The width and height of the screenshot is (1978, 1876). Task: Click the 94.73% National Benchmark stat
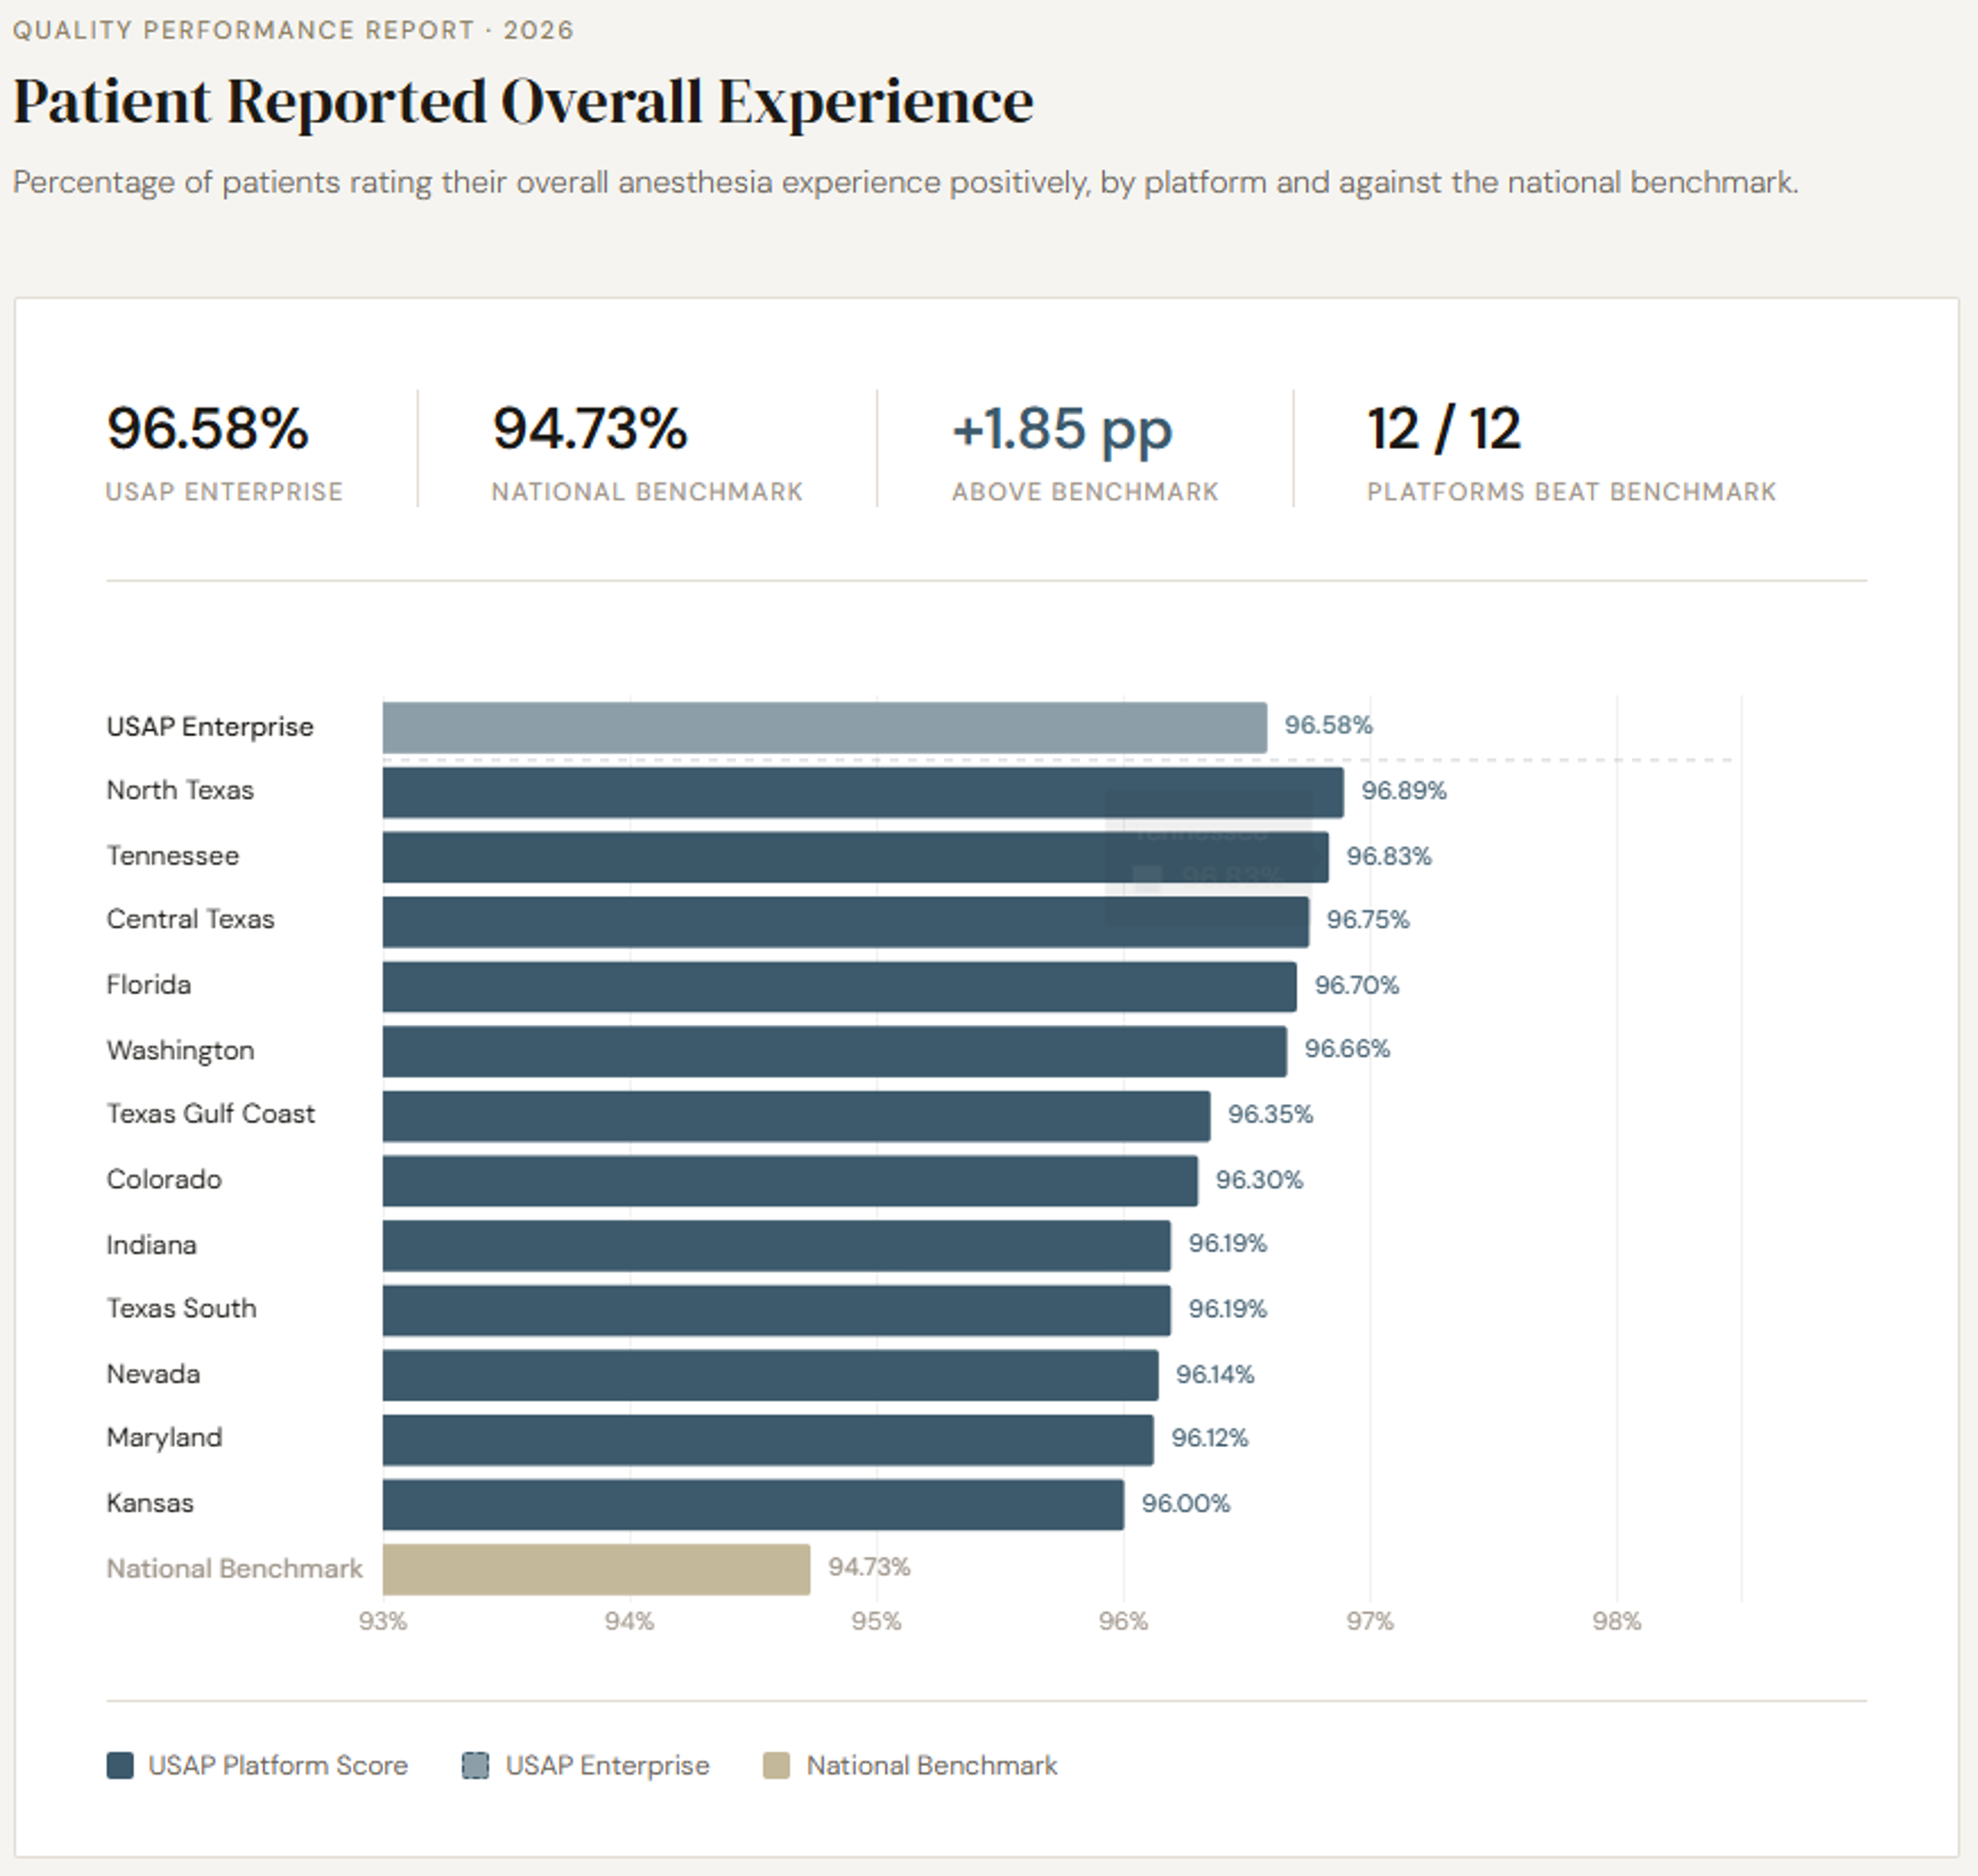[x=647, y=451]
